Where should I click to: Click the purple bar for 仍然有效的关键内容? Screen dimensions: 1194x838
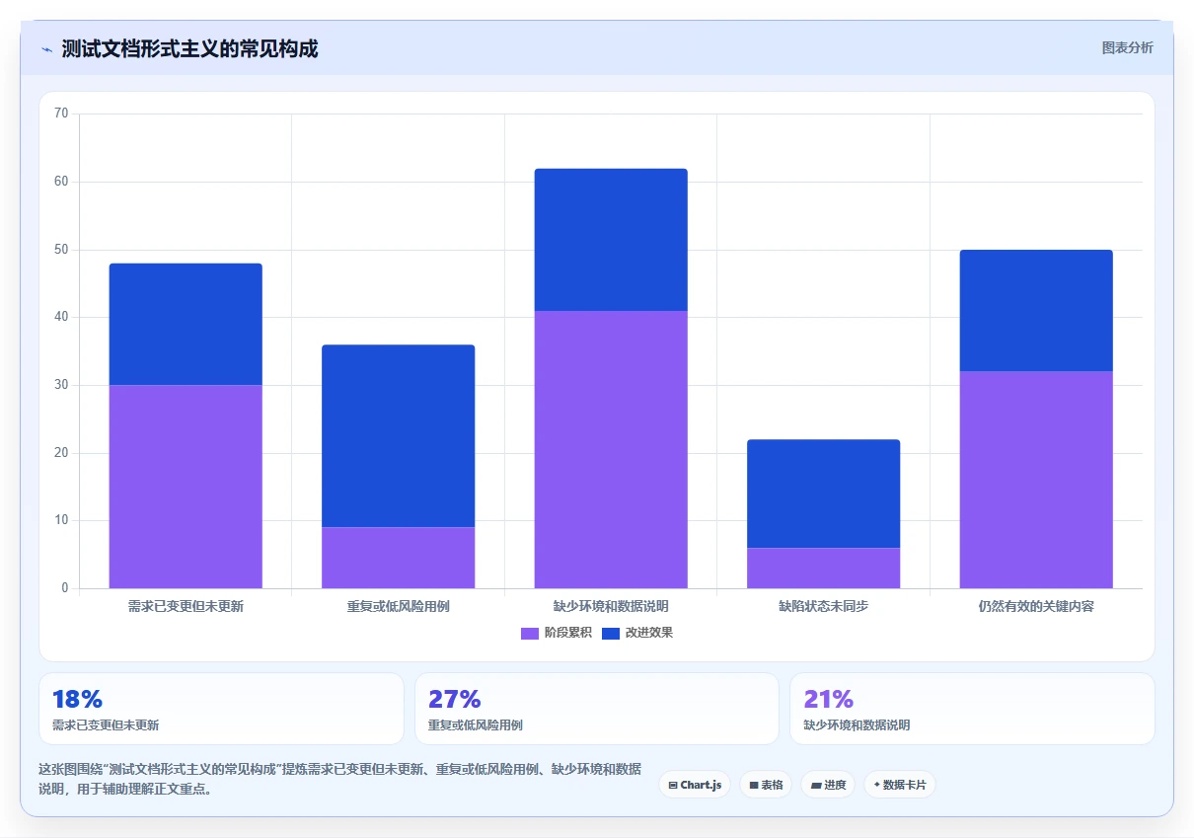1036,480
